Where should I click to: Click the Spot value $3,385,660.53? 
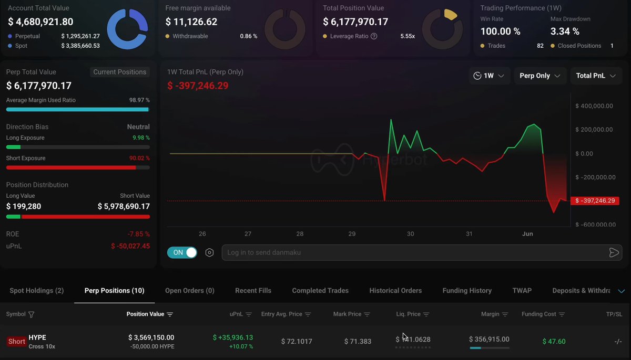(x=80, y=46)
